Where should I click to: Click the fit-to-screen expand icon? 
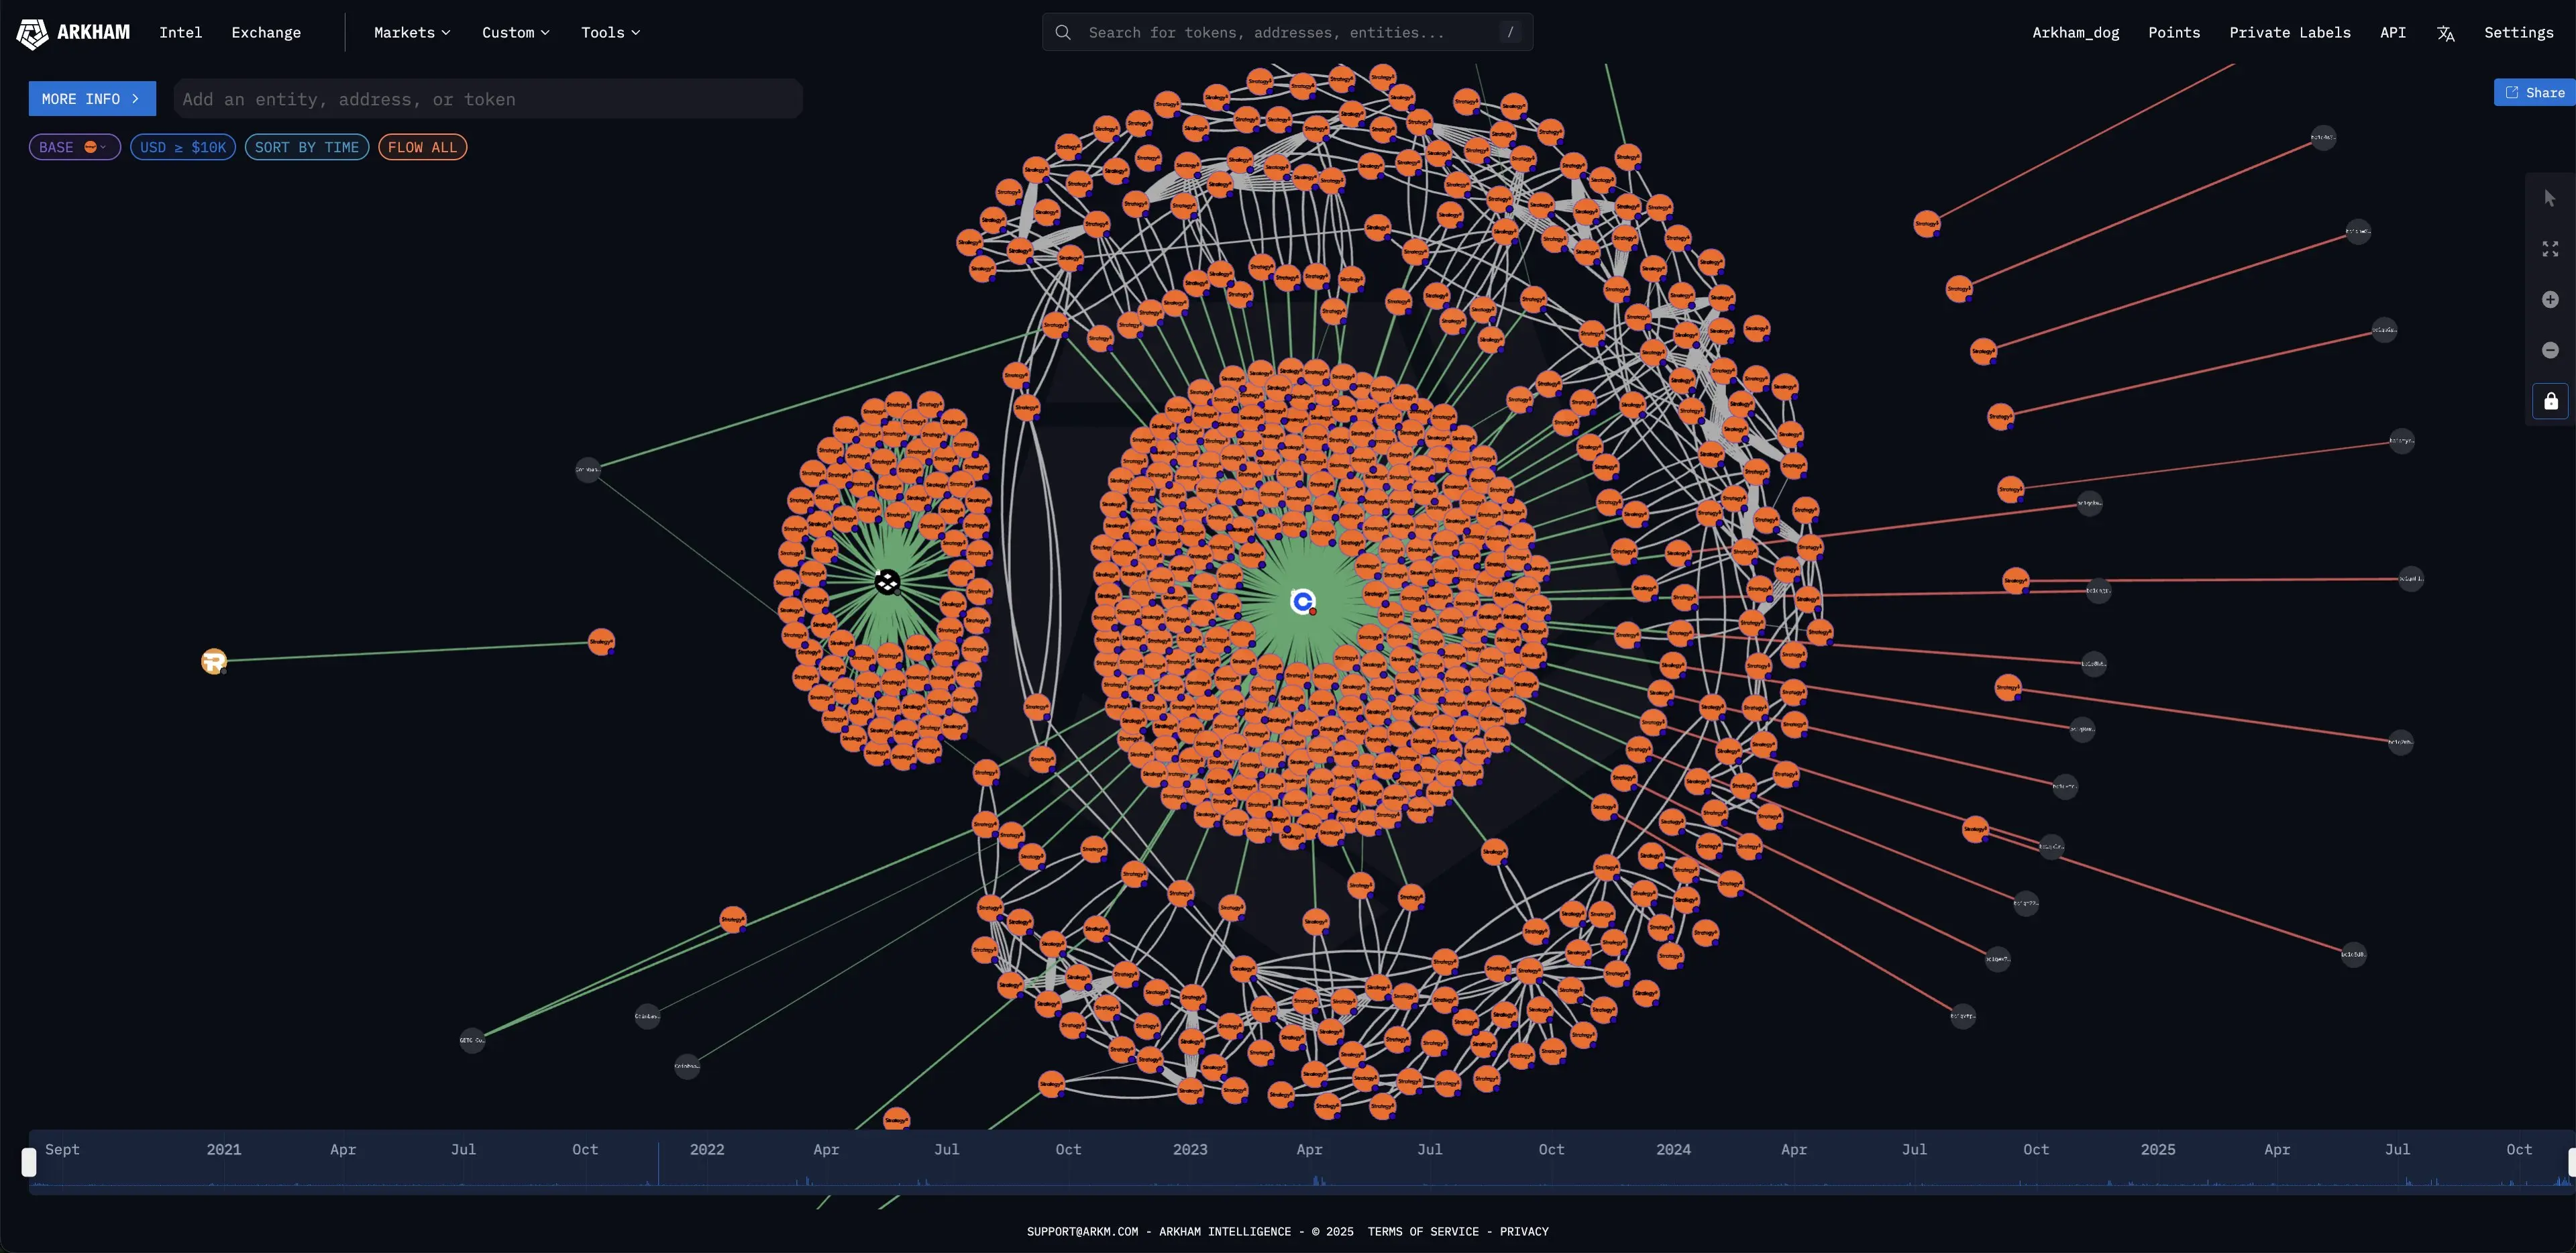2549,249
